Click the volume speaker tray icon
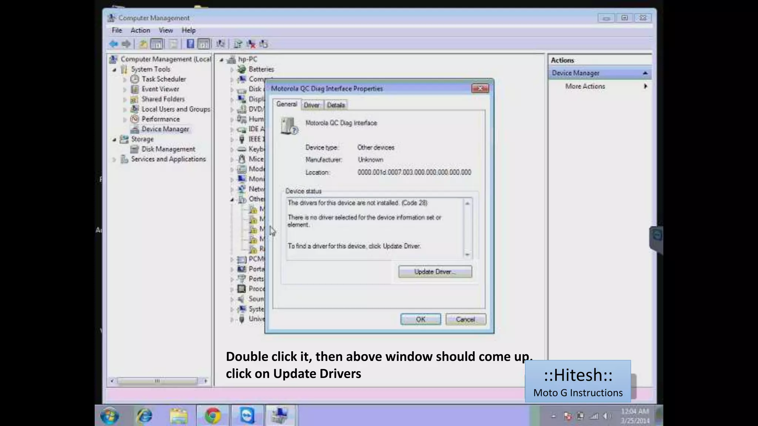The height and width of the screenshot is (426, 758). pos(607,416)
